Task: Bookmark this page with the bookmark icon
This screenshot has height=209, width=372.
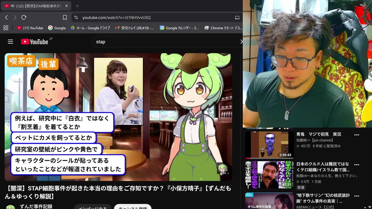Action: [65, 17]
